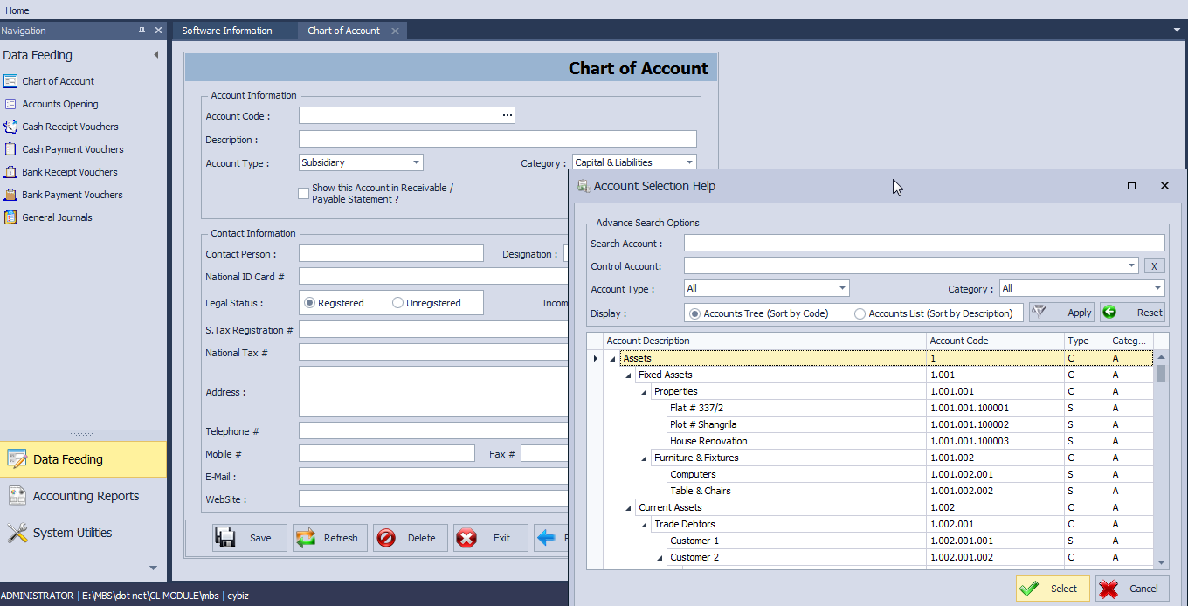Screen dimensions: 1188x606
Task: Sort by Account Description column header
Action: [764, 341]
